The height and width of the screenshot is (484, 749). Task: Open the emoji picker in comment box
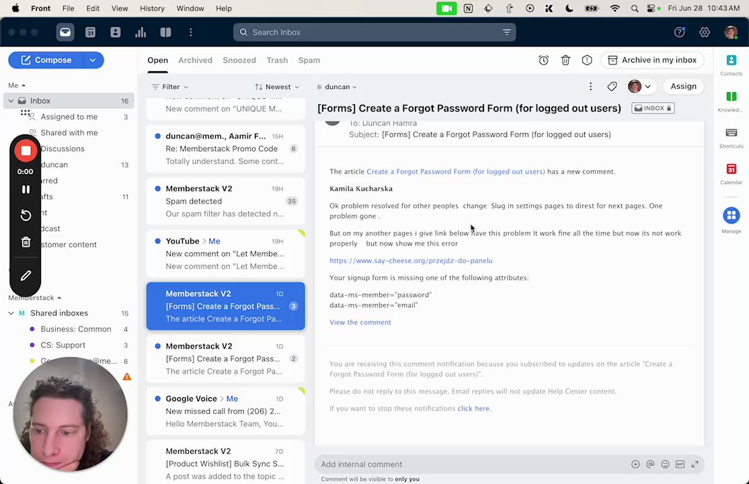click(665, 464)
